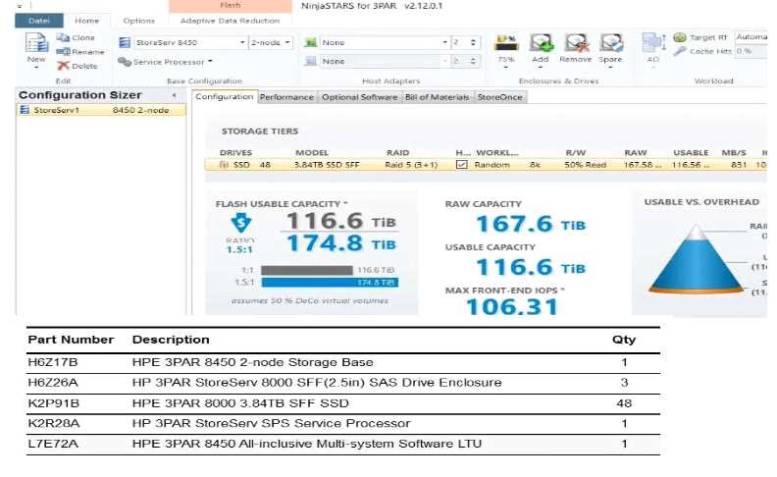777x477 pixels.
Task: Click the Spare drives icon
Action: (x=610, y=45)
